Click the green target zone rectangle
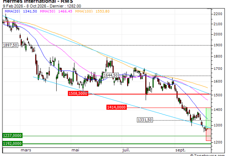The height and width of the screenshot is (156, 227). [x=208, y=118]
